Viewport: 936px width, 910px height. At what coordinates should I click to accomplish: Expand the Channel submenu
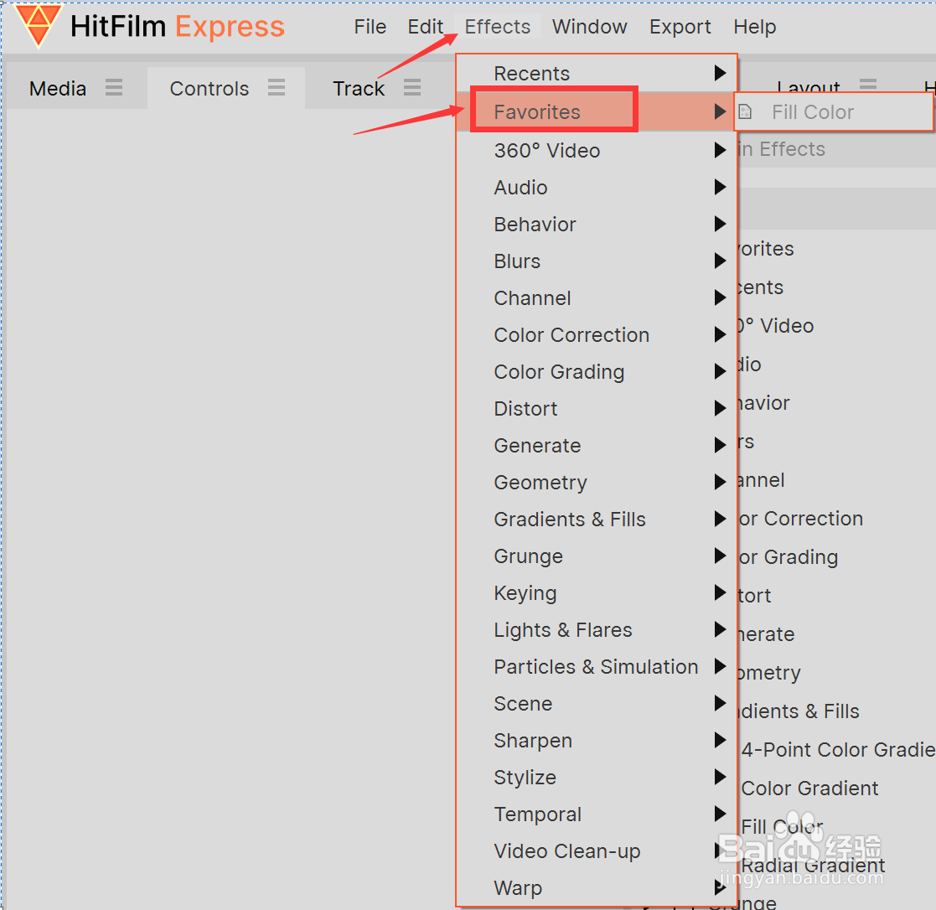597,298
